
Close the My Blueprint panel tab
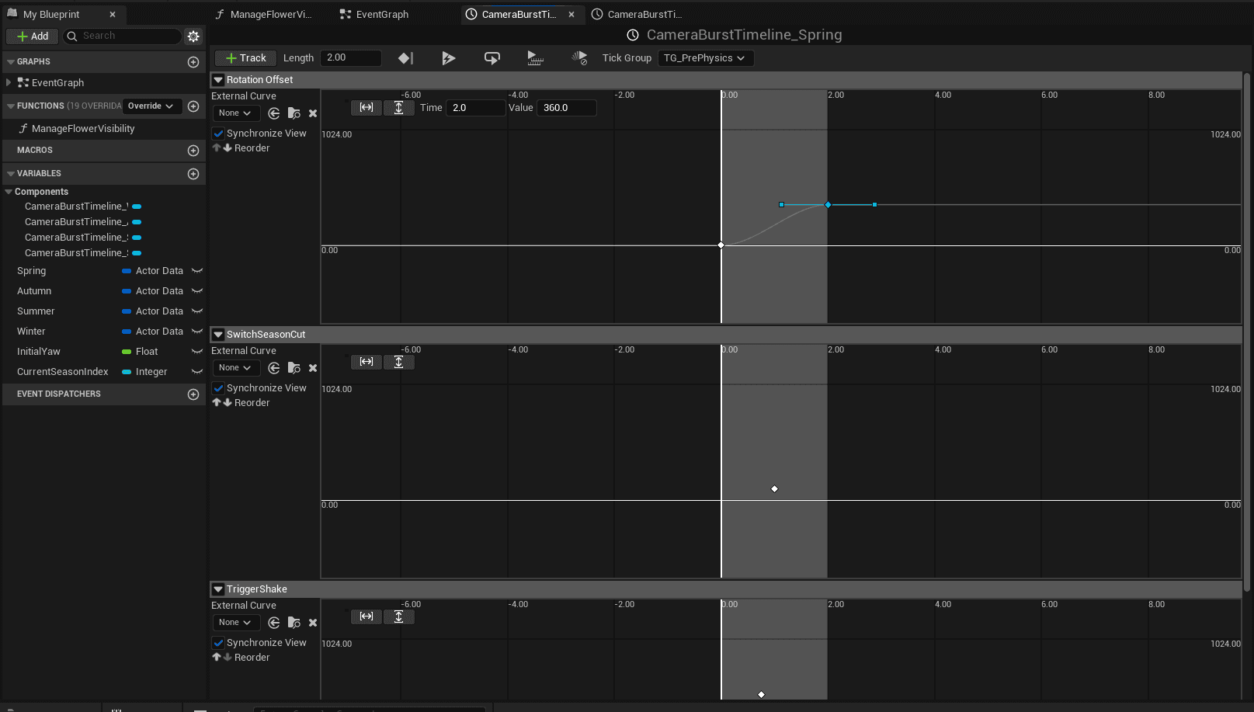(x=113, y=15)
